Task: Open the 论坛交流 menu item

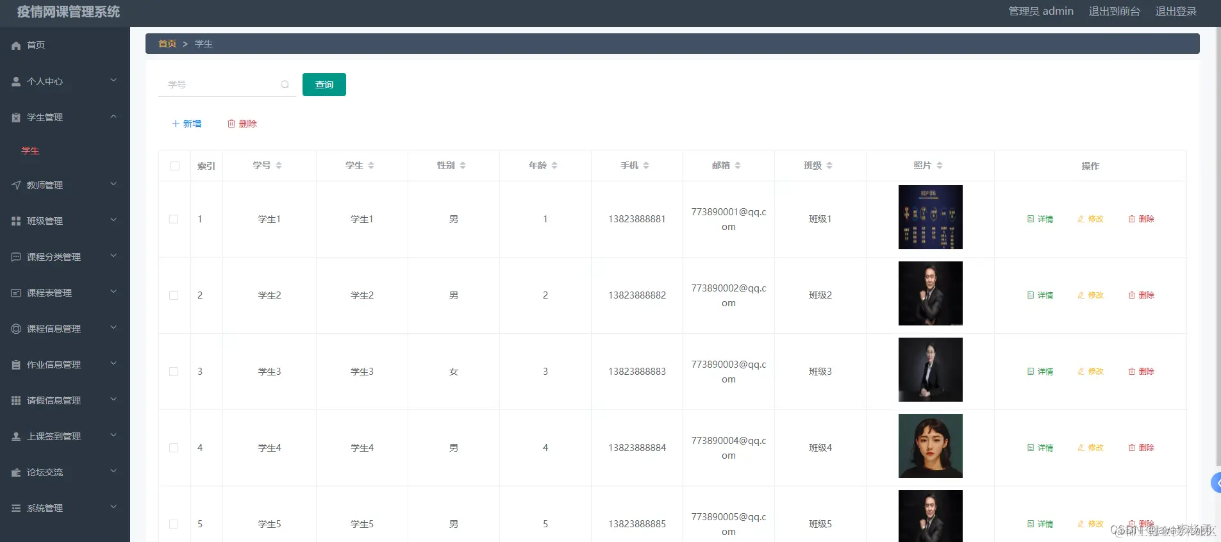Action: [65, 472]
